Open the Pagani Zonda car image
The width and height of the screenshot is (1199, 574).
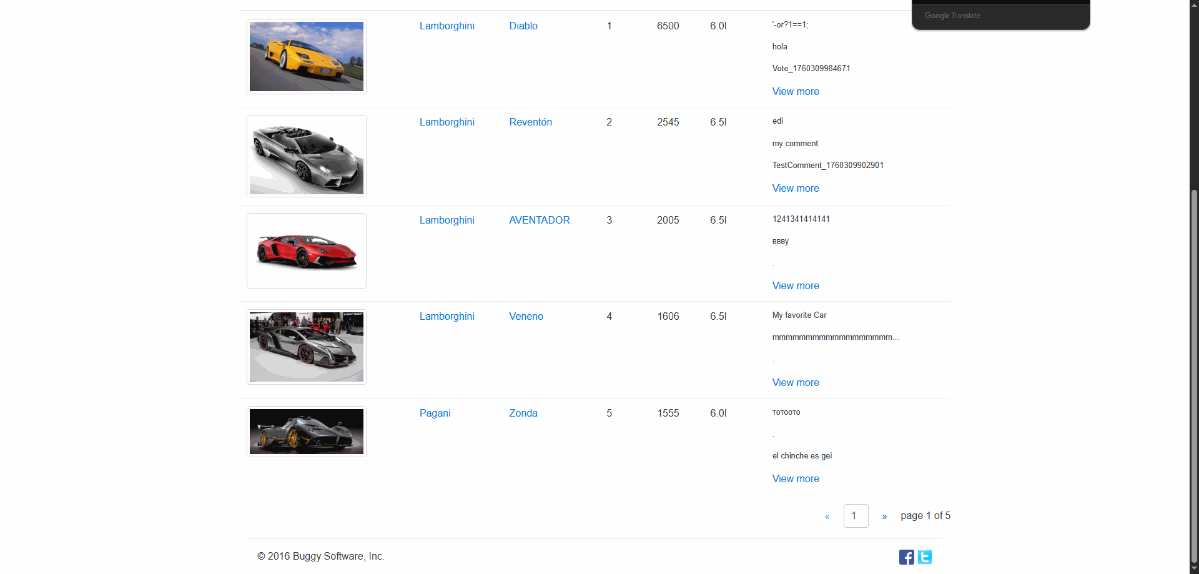pyautogui.click(x=307, y=432)
